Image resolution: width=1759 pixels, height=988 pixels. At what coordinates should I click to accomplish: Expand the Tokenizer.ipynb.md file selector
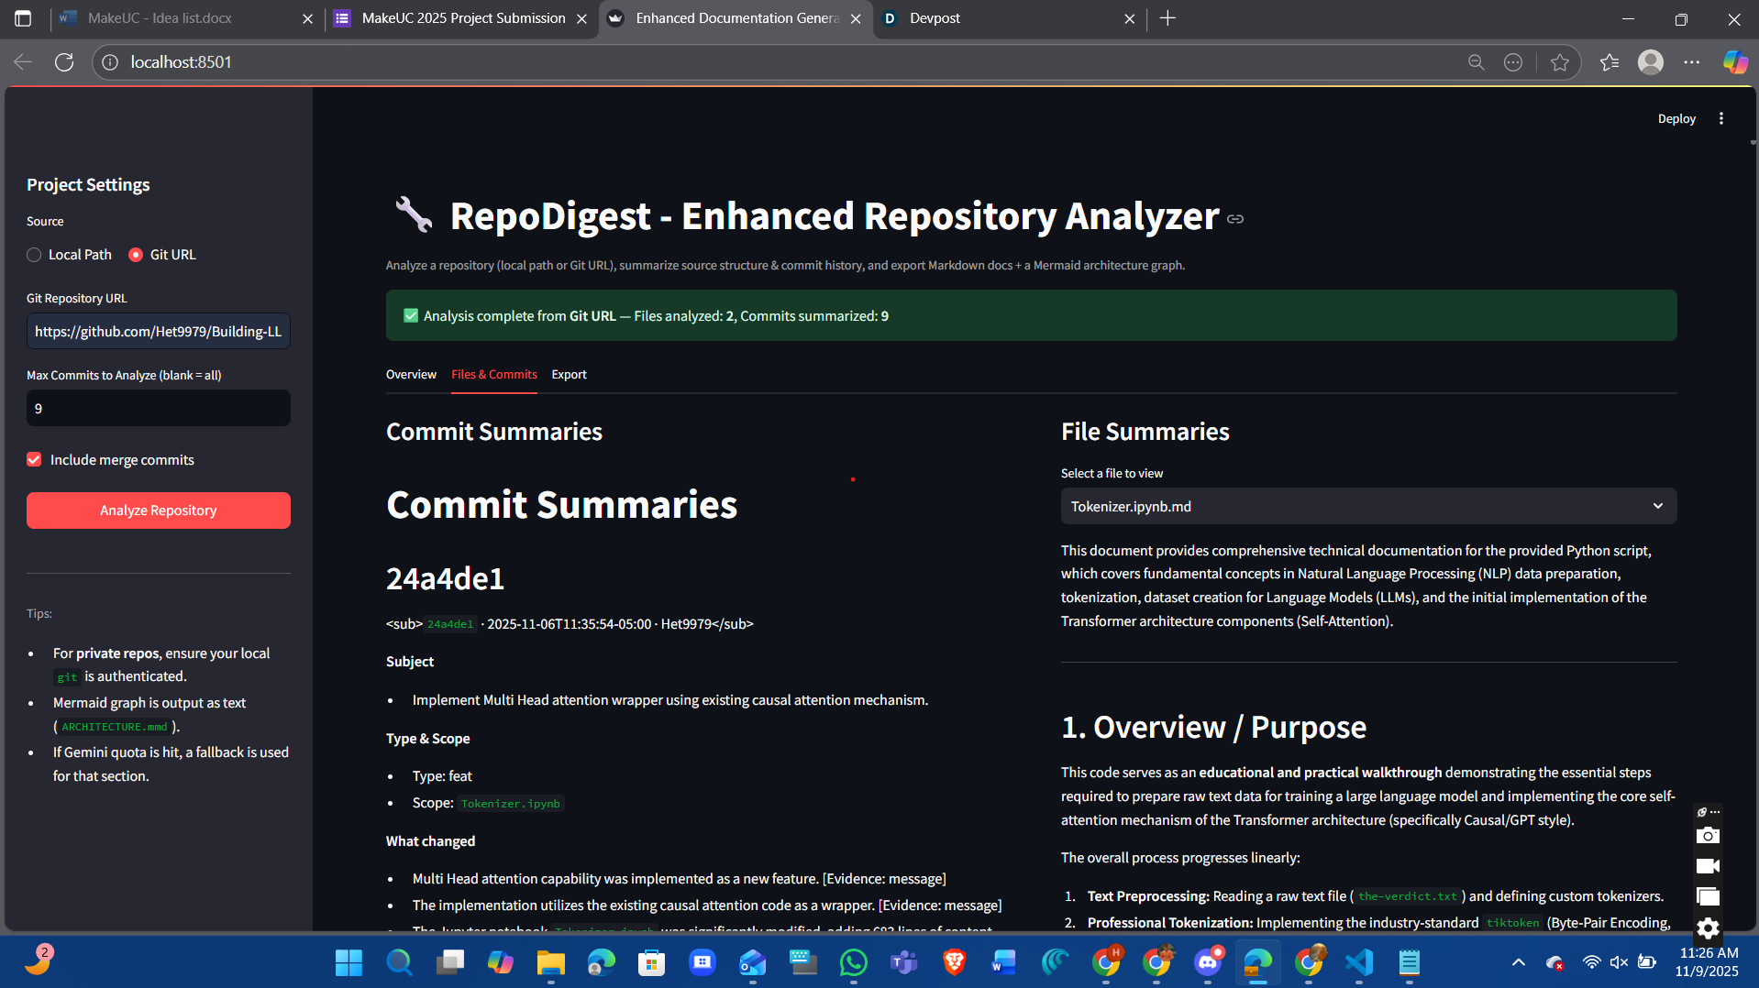pos(1368,507)
